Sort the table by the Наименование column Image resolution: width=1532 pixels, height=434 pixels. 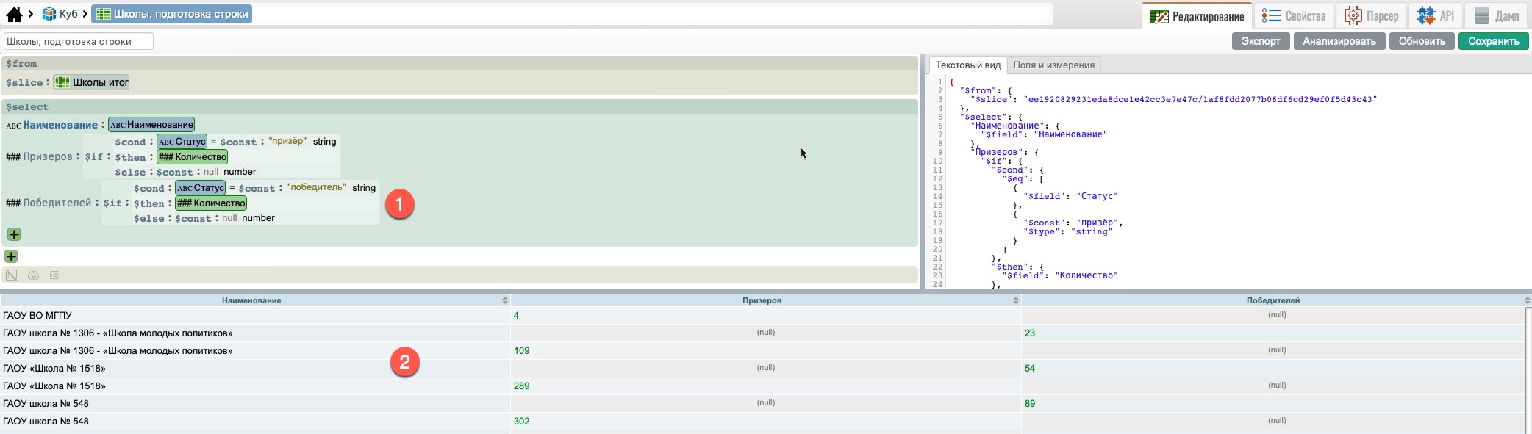[504, 300]
